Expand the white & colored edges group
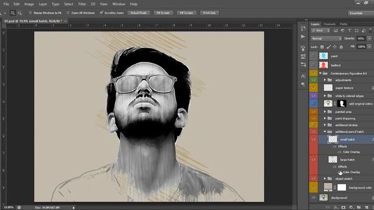Image resolution: width=374 pixels, height=210 pixels. coord(325,96)
